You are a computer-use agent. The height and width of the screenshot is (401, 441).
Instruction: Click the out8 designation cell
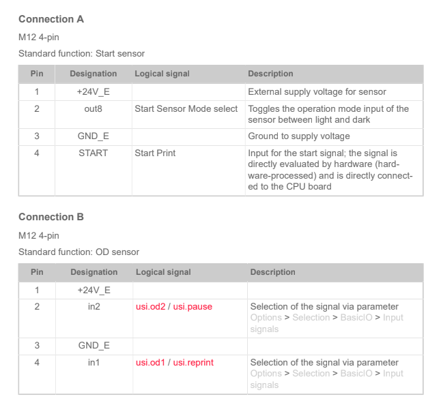93,108
